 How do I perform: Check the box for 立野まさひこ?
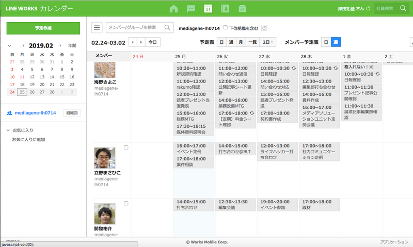coord(126,147)
